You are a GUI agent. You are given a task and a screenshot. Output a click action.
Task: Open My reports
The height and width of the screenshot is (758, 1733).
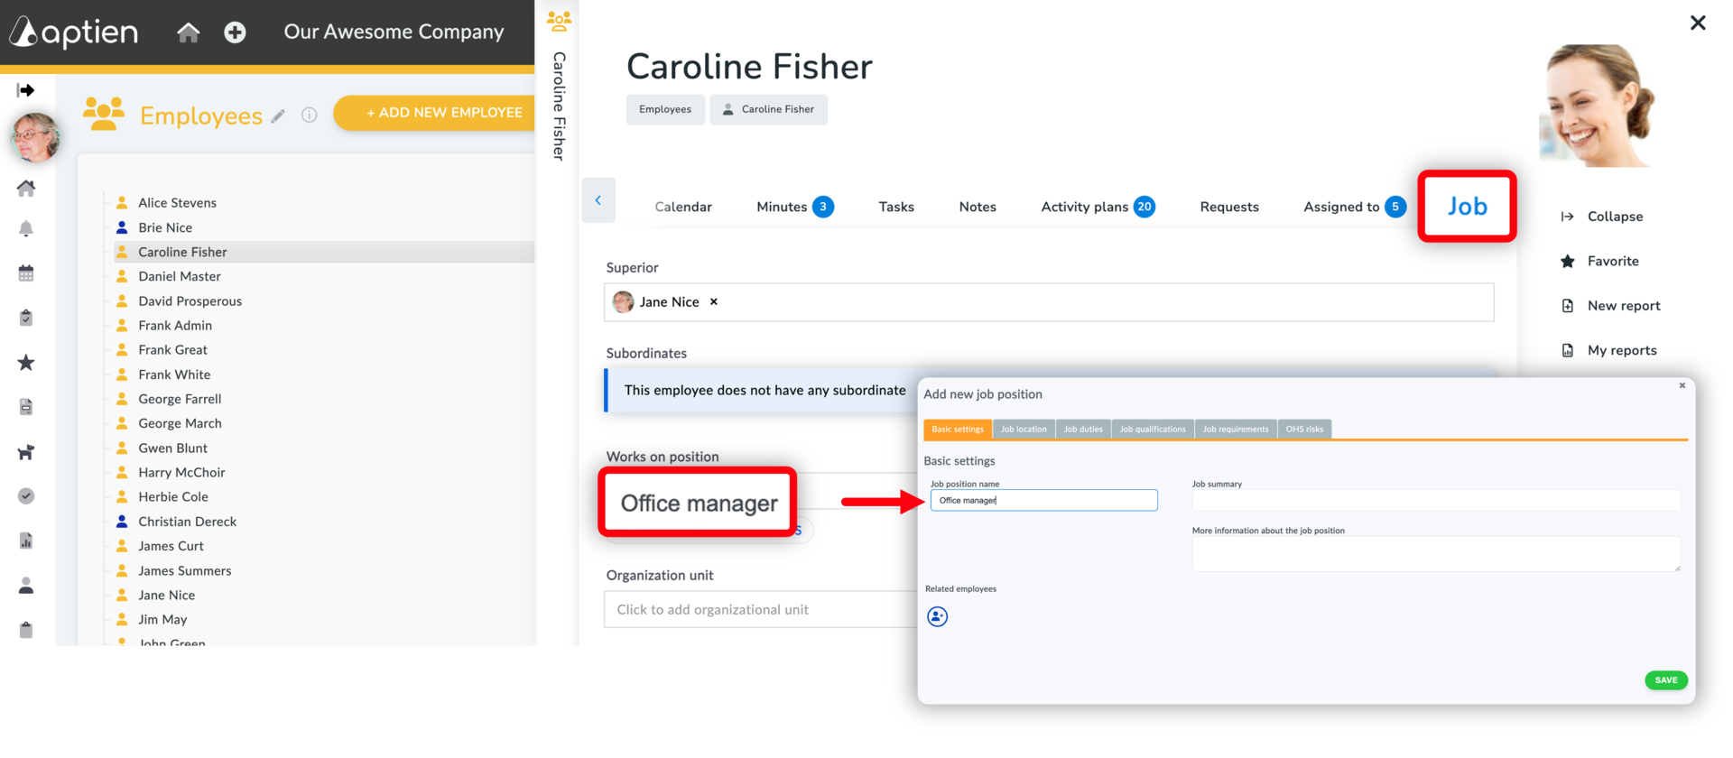pos(1608,350)
